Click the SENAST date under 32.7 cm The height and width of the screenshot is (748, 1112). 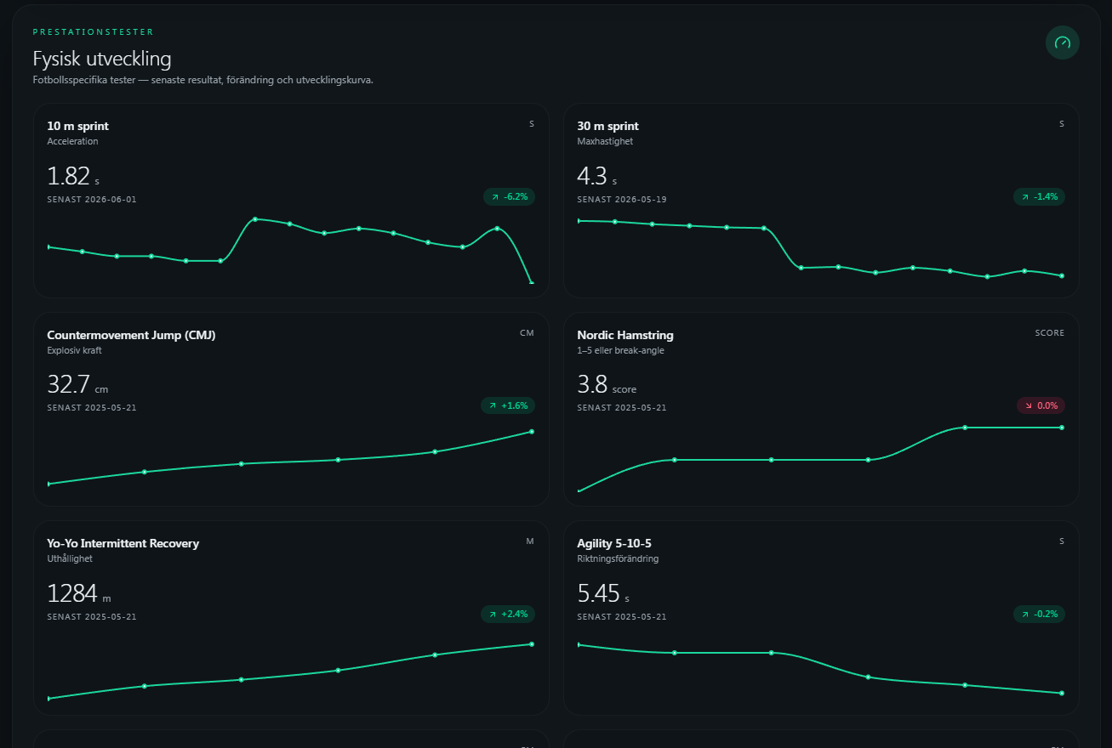[92, 408]
